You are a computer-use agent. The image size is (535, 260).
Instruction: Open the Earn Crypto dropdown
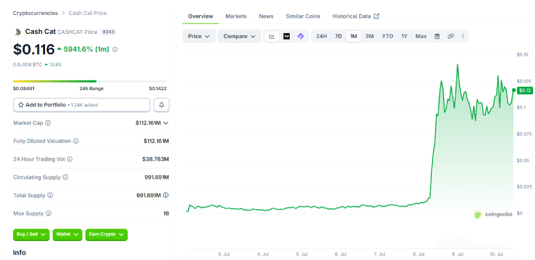[106, 235]
